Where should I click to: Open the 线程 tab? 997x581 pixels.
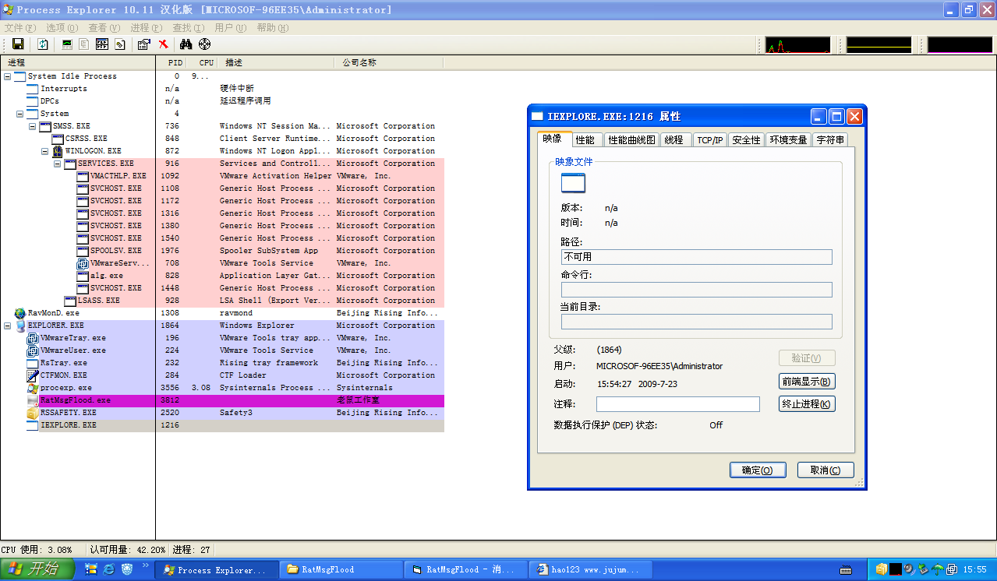(674, 140)
